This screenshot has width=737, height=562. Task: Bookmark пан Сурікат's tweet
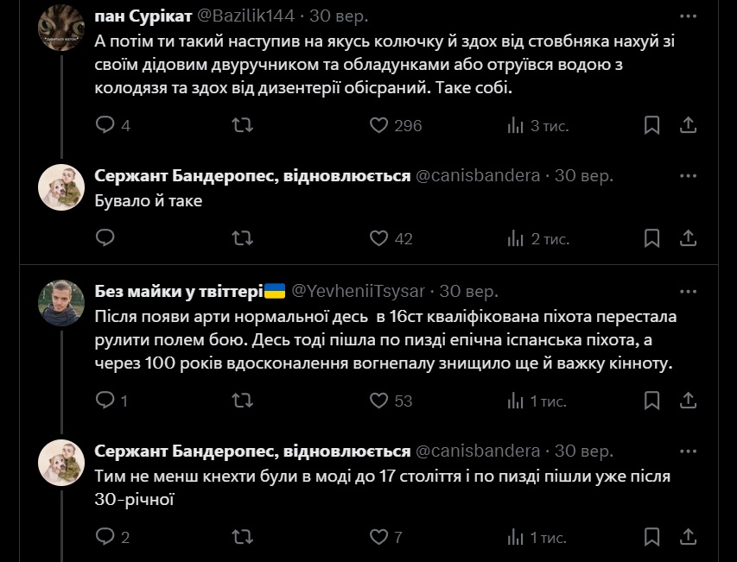(x=652, y=125)
